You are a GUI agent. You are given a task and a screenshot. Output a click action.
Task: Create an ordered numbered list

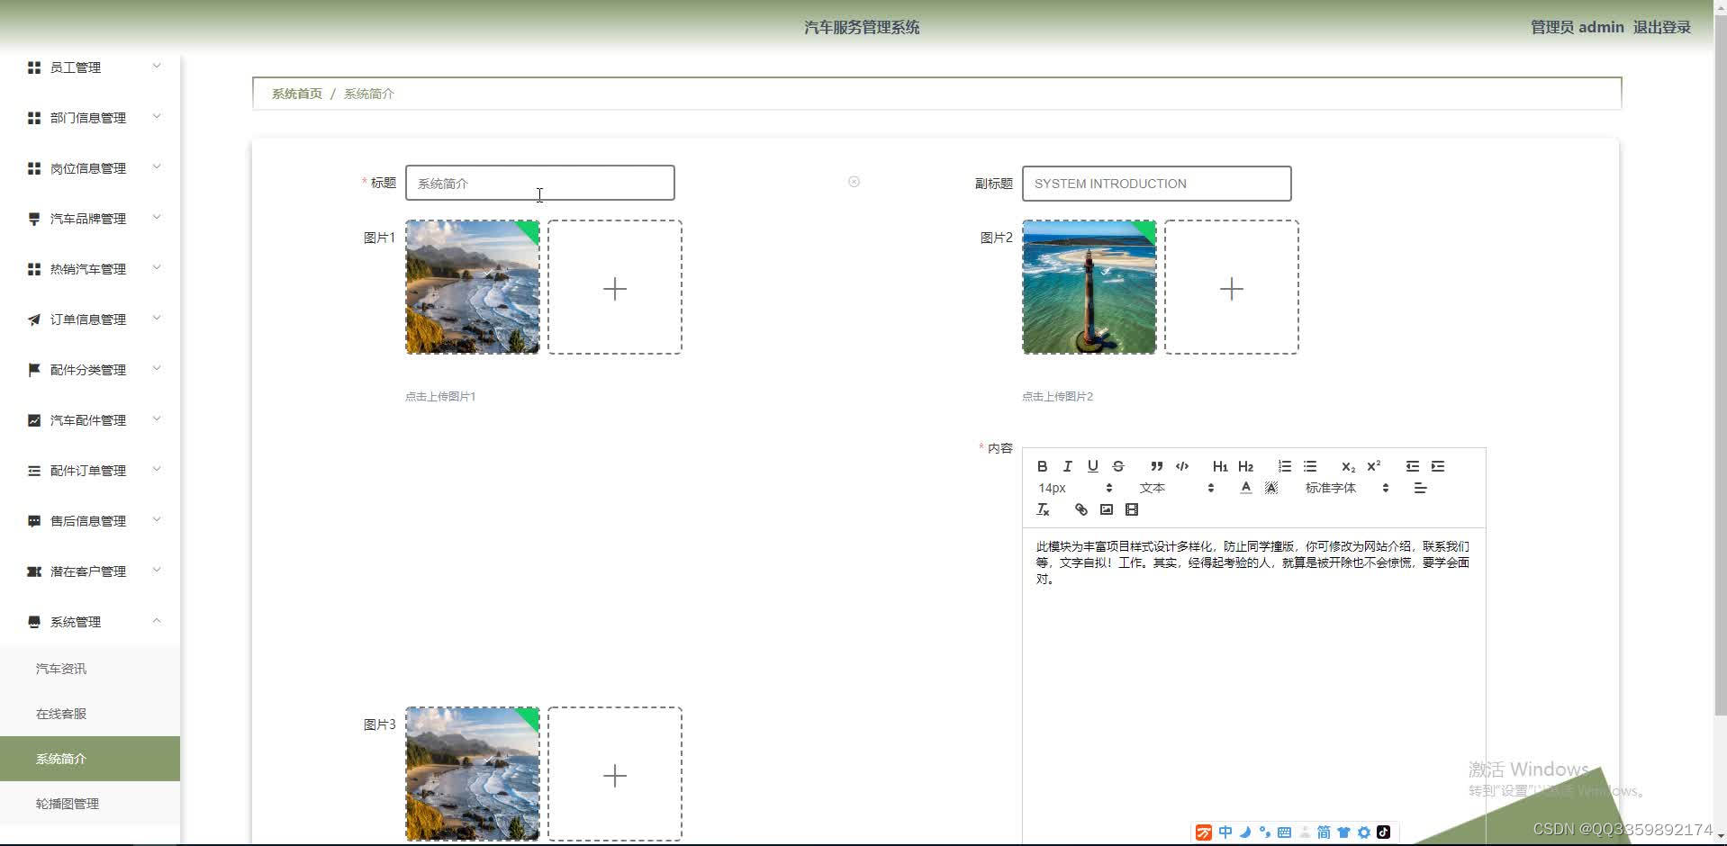pyautogui.click(x=1284, y=466)
